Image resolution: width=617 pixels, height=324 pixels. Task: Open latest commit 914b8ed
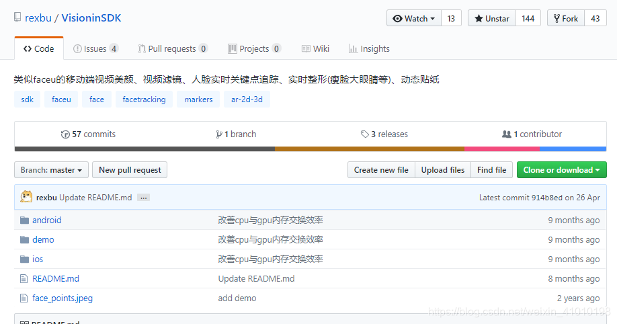click(547, 198)
